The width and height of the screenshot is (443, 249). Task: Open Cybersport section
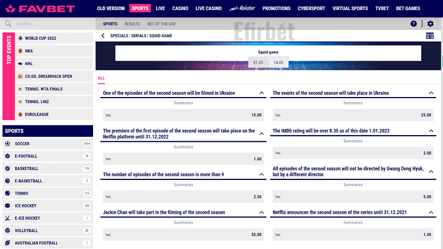311,8
